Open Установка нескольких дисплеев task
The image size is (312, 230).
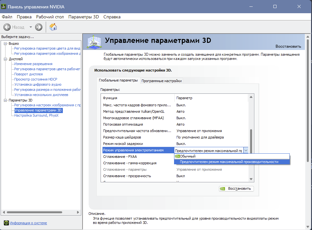pyautogui.click(x=41, y=95)
